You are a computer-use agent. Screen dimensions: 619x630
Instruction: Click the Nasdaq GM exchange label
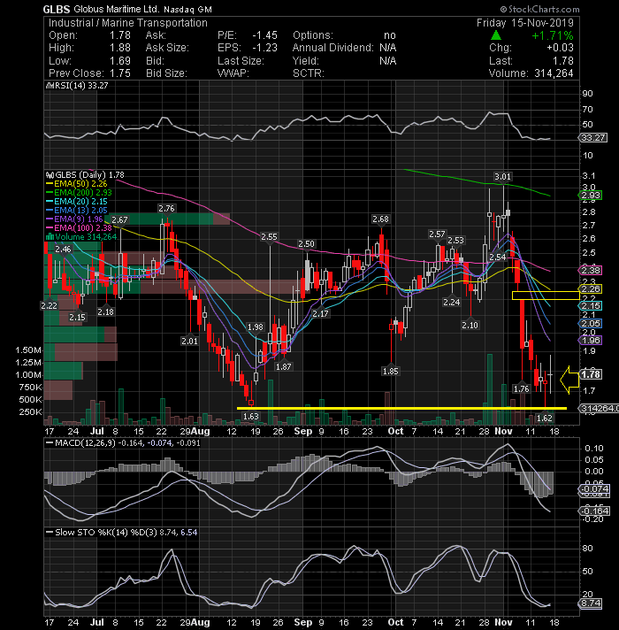click(188, 9)
